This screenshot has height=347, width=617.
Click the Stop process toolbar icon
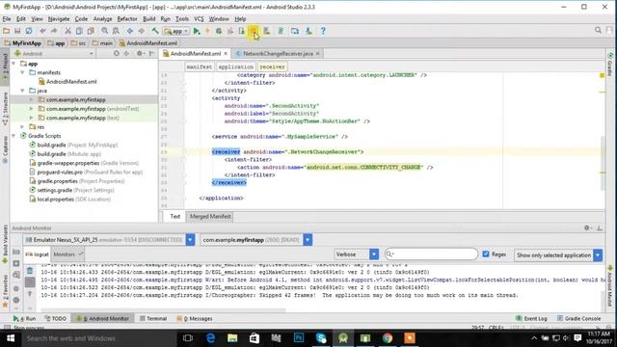click(x=254, y=31)
